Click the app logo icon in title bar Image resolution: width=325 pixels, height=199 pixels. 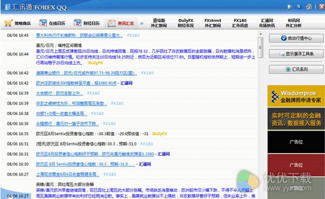click(x=7, y=7)
